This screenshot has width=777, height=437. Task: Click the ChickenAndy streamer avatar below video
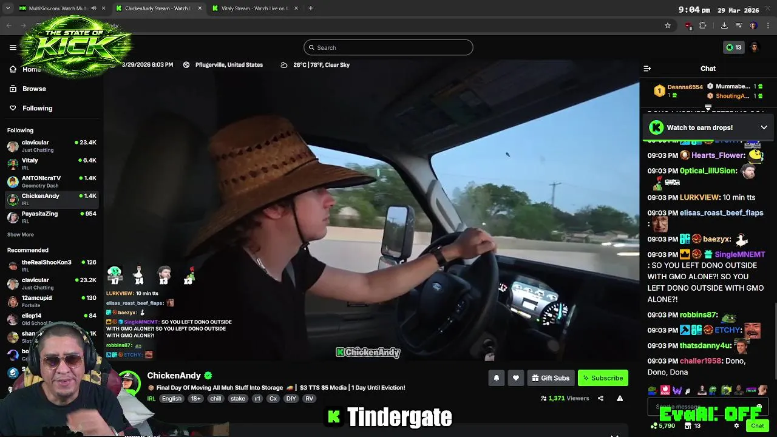[129, 383]
